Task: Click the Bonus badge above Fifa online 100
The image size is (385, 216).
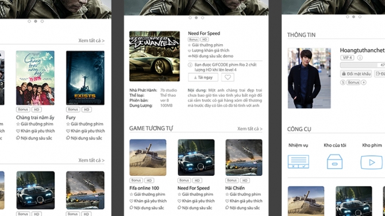Action: pos(136,180)
